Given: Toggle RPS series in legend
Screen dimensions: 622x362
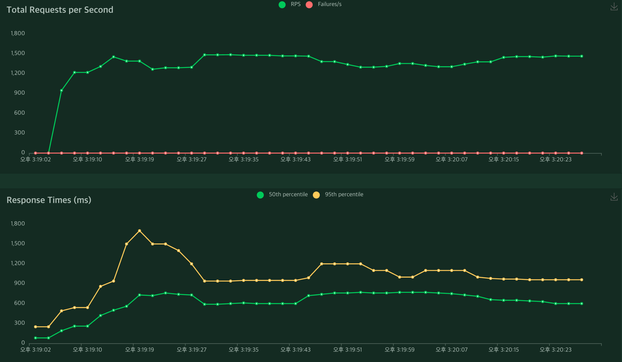Looking at the screenshot, I should 295,4.
